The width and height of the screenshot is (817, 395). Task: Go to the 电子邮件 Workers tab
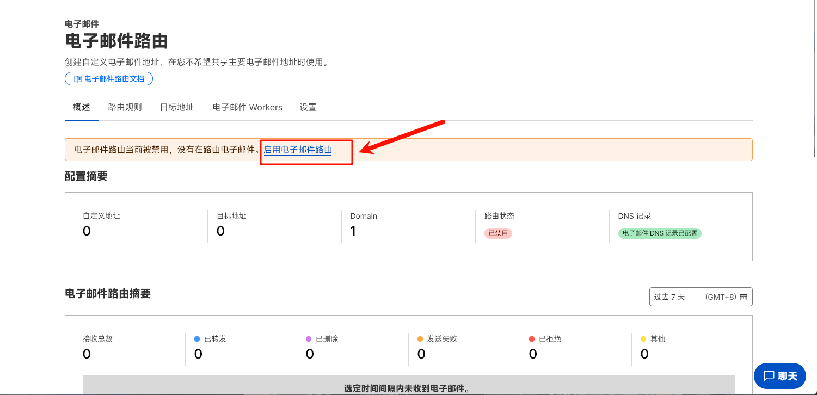coord(247,107)
